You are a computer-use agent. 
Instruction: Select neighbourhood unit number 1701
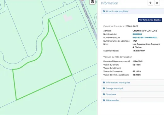(135, 41)
